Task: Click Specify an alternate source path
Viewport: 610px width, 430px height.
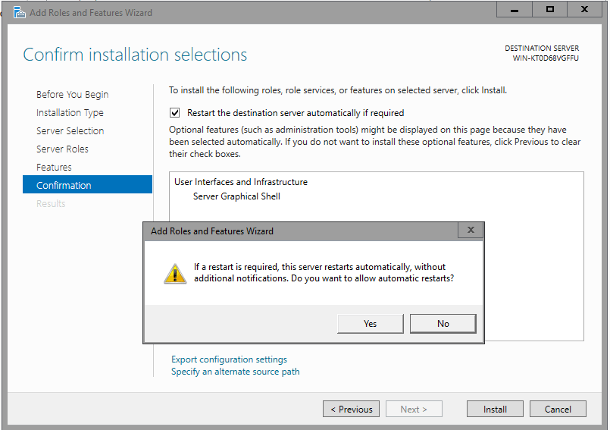Action: (x=235, y=372)
